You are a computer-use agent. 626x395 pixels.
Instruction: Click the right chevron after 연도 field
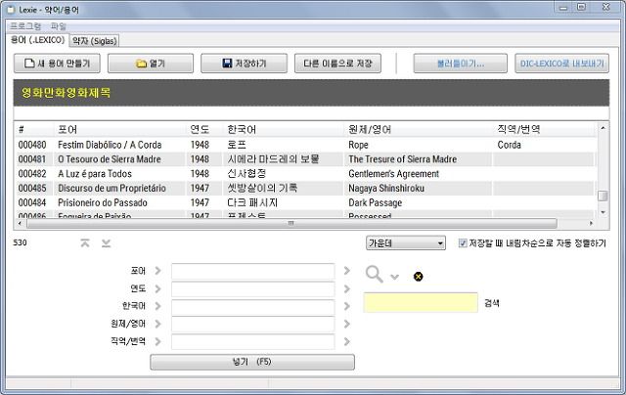point(347,288)
